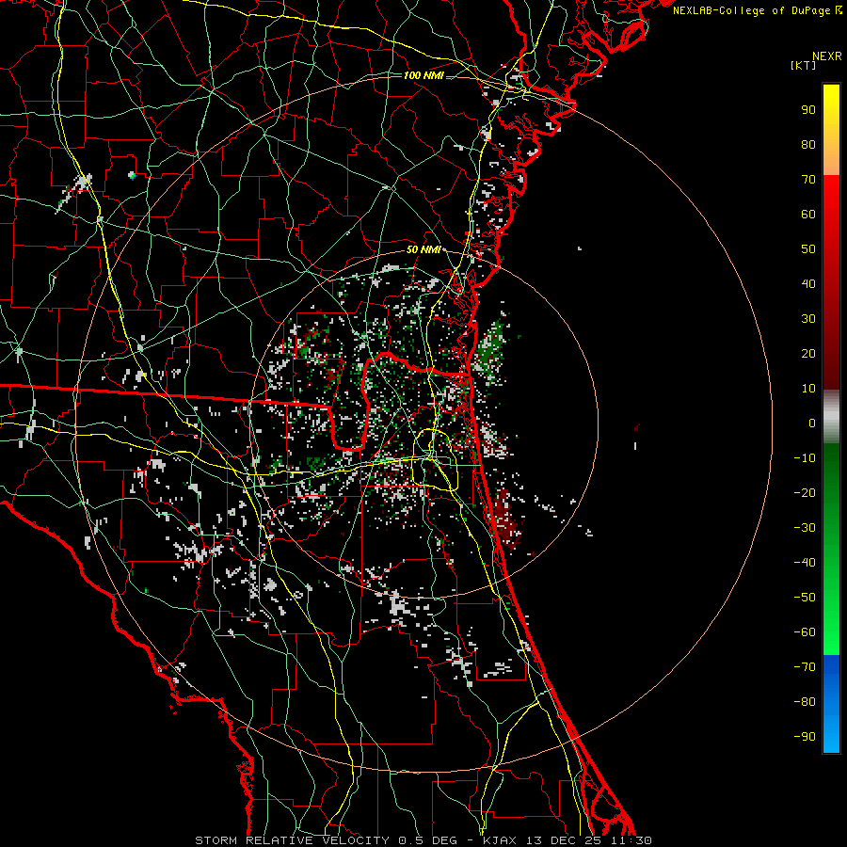The width and height of the screenshot is (847, 847).
Task: Click the -30 value on the color scale
Action: coord(805,528)
